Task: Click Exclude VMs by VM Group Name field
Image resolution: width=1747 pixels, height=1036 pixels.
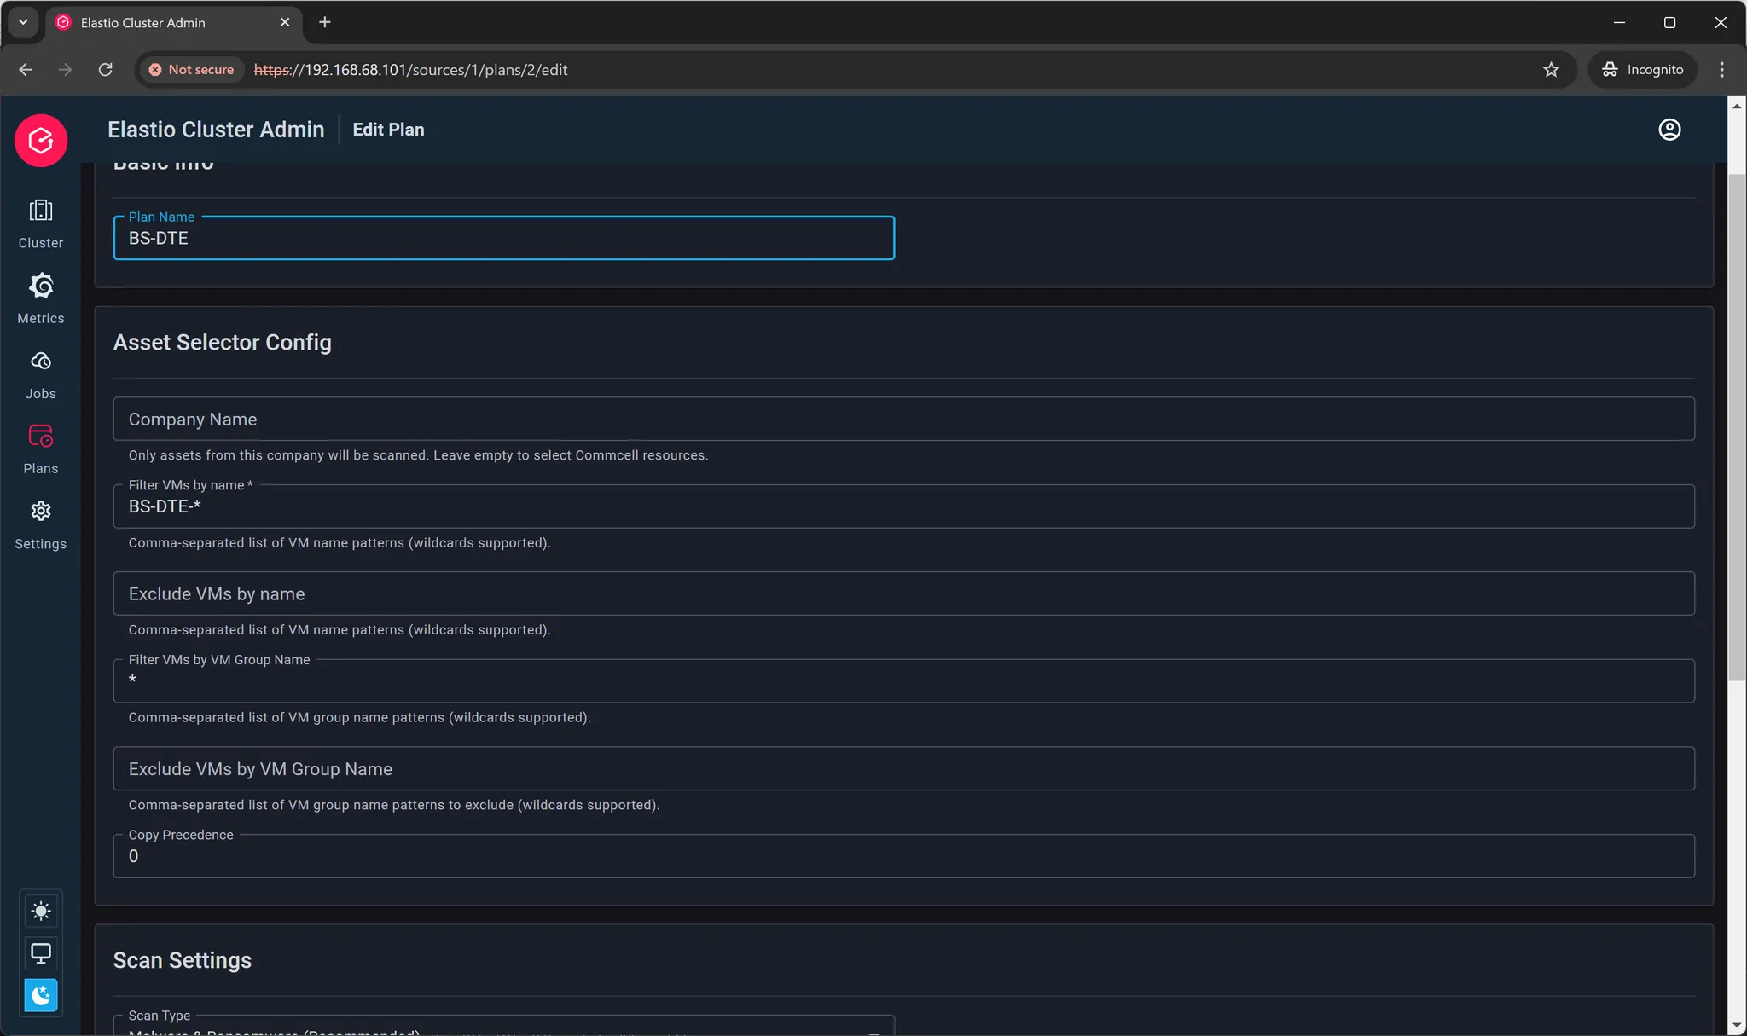Action: click(x=903, y=768)
